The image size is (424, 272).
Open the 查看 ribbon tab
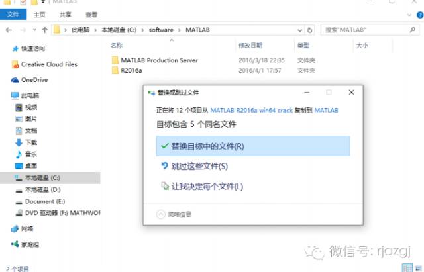point(91,13)
